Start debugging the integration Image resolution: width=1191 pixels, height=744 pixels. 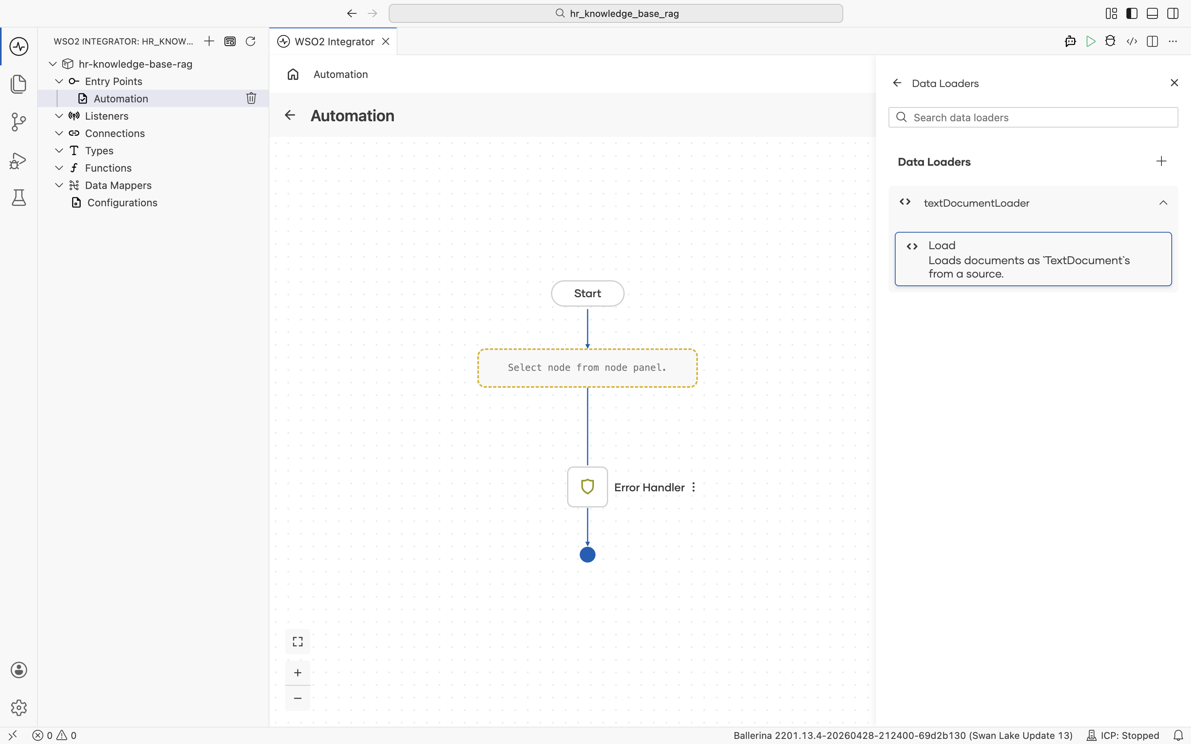[x=1110, y=41]
